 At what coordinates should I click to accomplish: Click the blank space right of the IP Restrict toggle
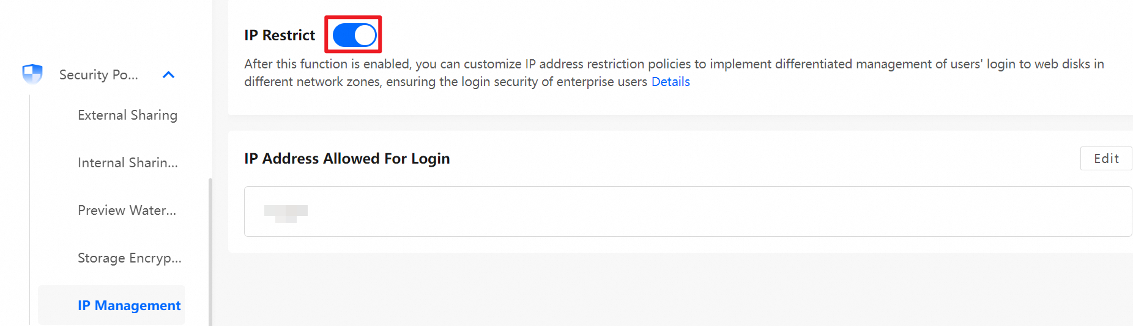[673, 35]
